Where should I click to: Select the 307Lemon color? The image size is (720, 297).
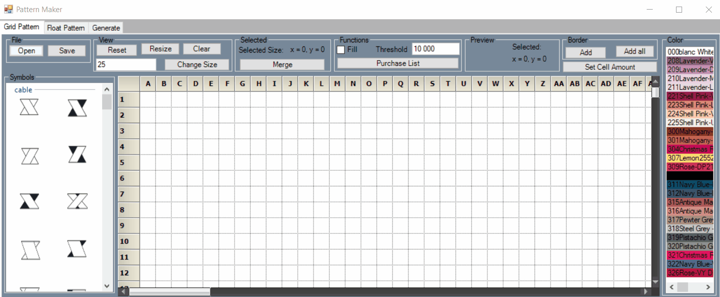tap(690, 158)
